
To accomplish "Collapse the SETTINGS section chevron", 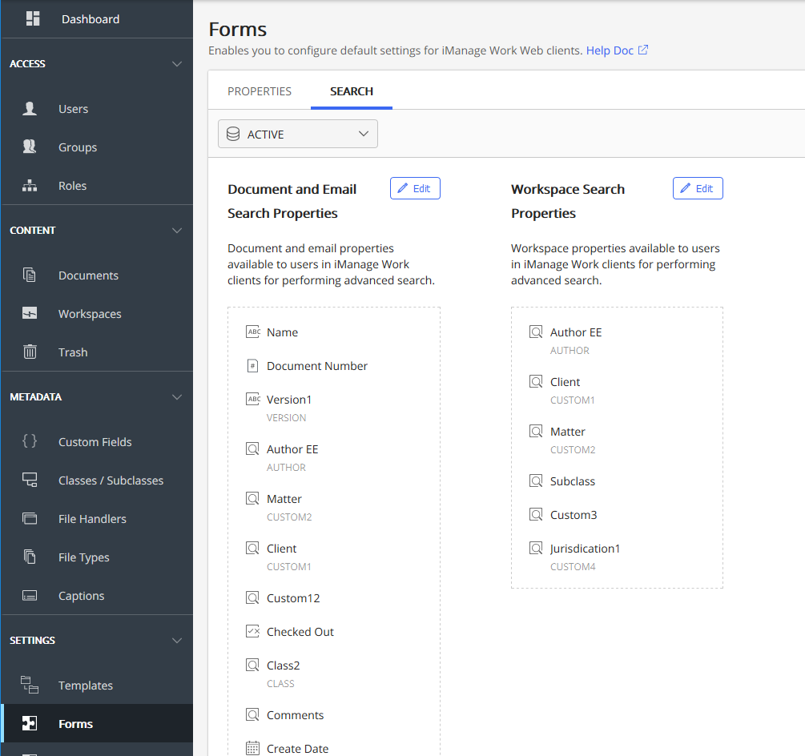I will click(x=177, y=641).
